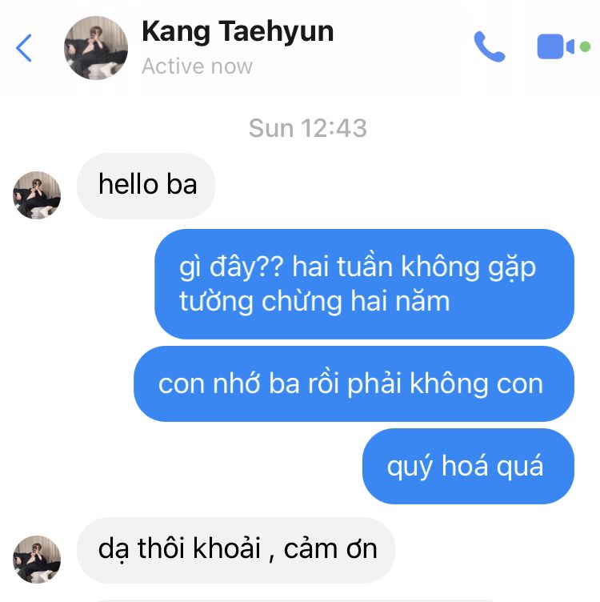Tap the word 'cảm ơn' in the last message
The height and width of the screenshot is (602, 600).
pyautogui.click(x=330, y=549)
